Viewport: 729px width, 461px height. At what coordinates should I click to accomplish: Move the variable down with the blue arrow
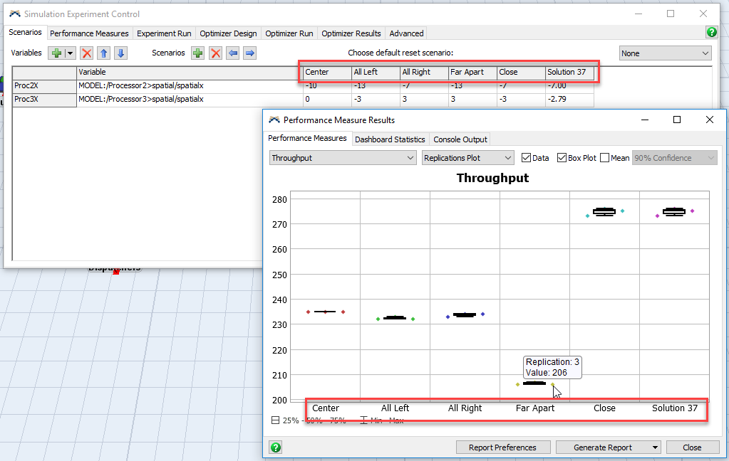[120, 53]
